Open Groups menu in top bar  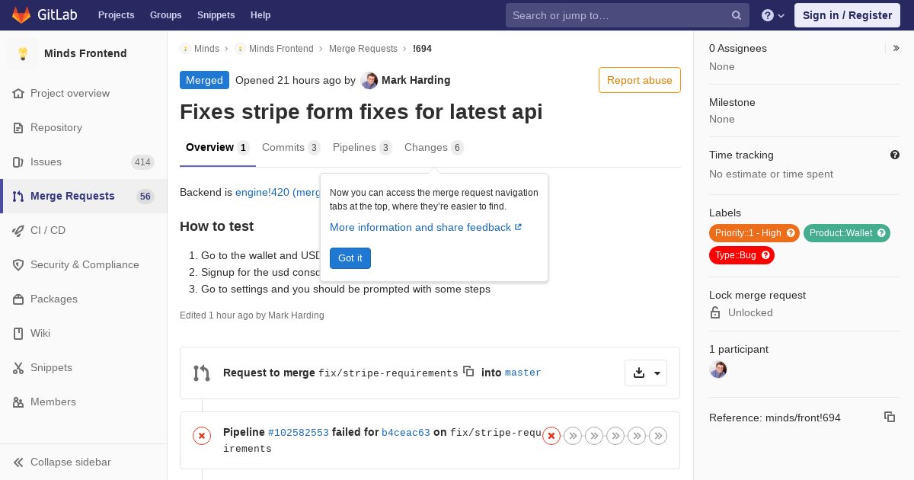tap(165, 15)
